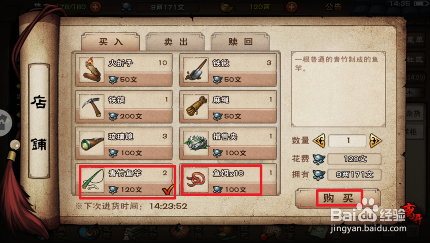Select the 鱼饵x10 worm bait icon
Screen dimensions: 430x243
click(196, 180)
